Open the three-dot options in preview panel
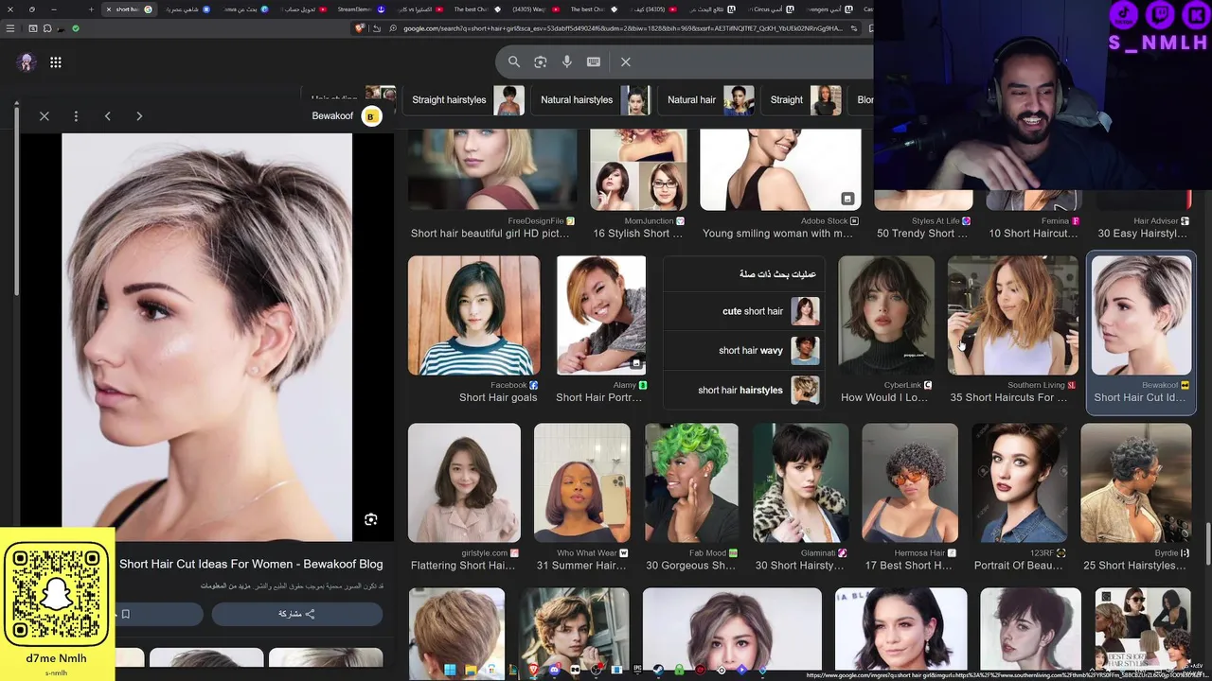 (76, 115)
